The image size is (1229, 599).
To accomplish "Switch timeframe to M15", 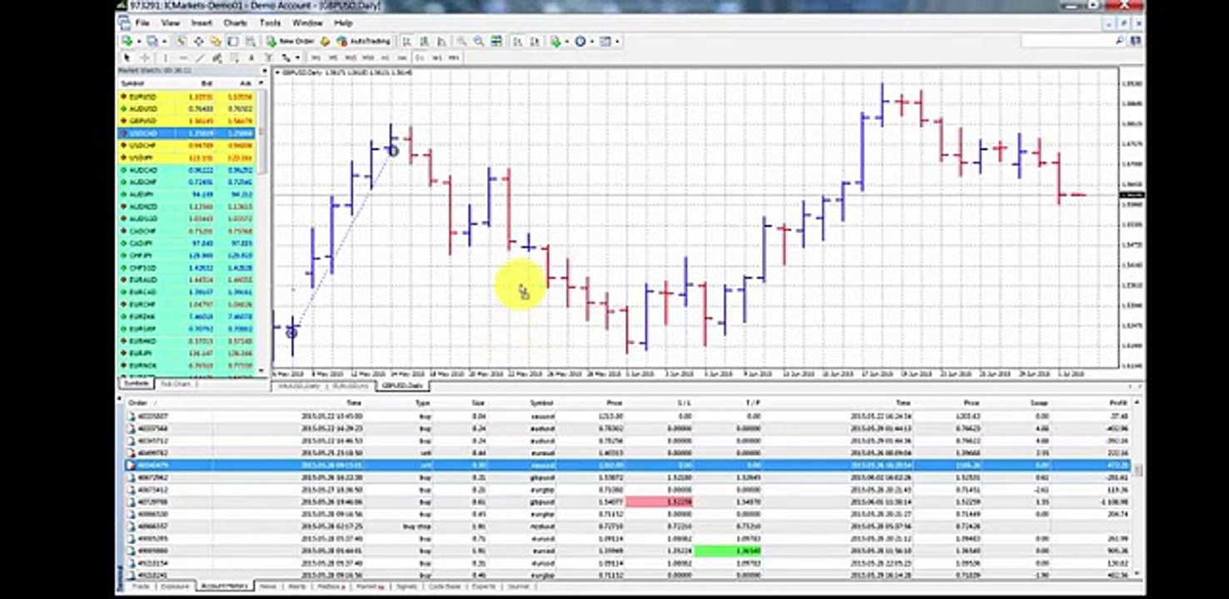I will click(x=351, y=57).
